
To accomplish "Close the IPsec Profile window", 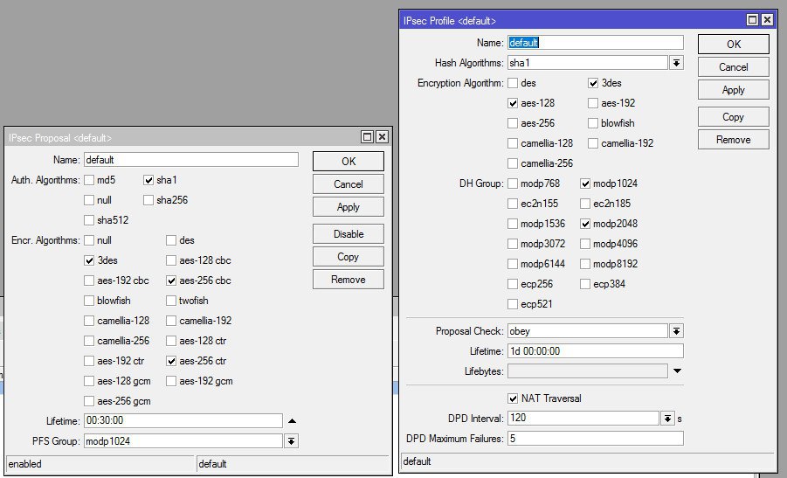I will pyautogui.click(x=767, y=20).
